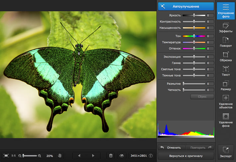Click the trash delete icon
This screenshot has height=162, width=236.
pyautogui.click(x=111, y=156)
